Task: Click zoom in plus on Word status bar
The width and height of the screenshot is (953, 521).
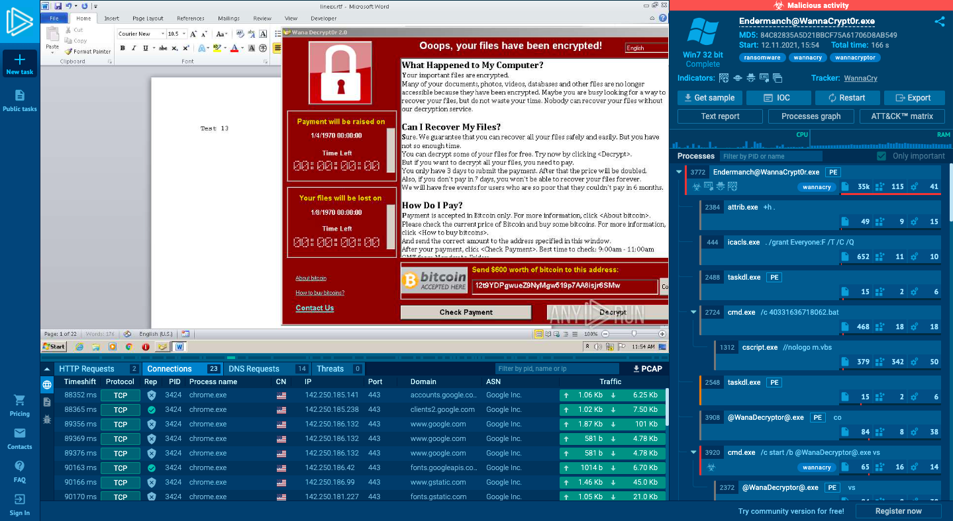Action: (x=662, y=334)
